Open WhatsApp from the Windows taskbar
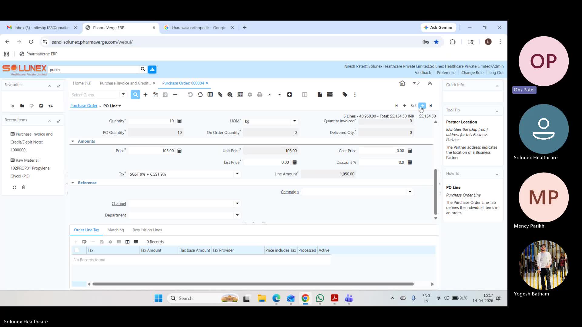Viewport: 582px width, 327px height. tap(320, 299)
